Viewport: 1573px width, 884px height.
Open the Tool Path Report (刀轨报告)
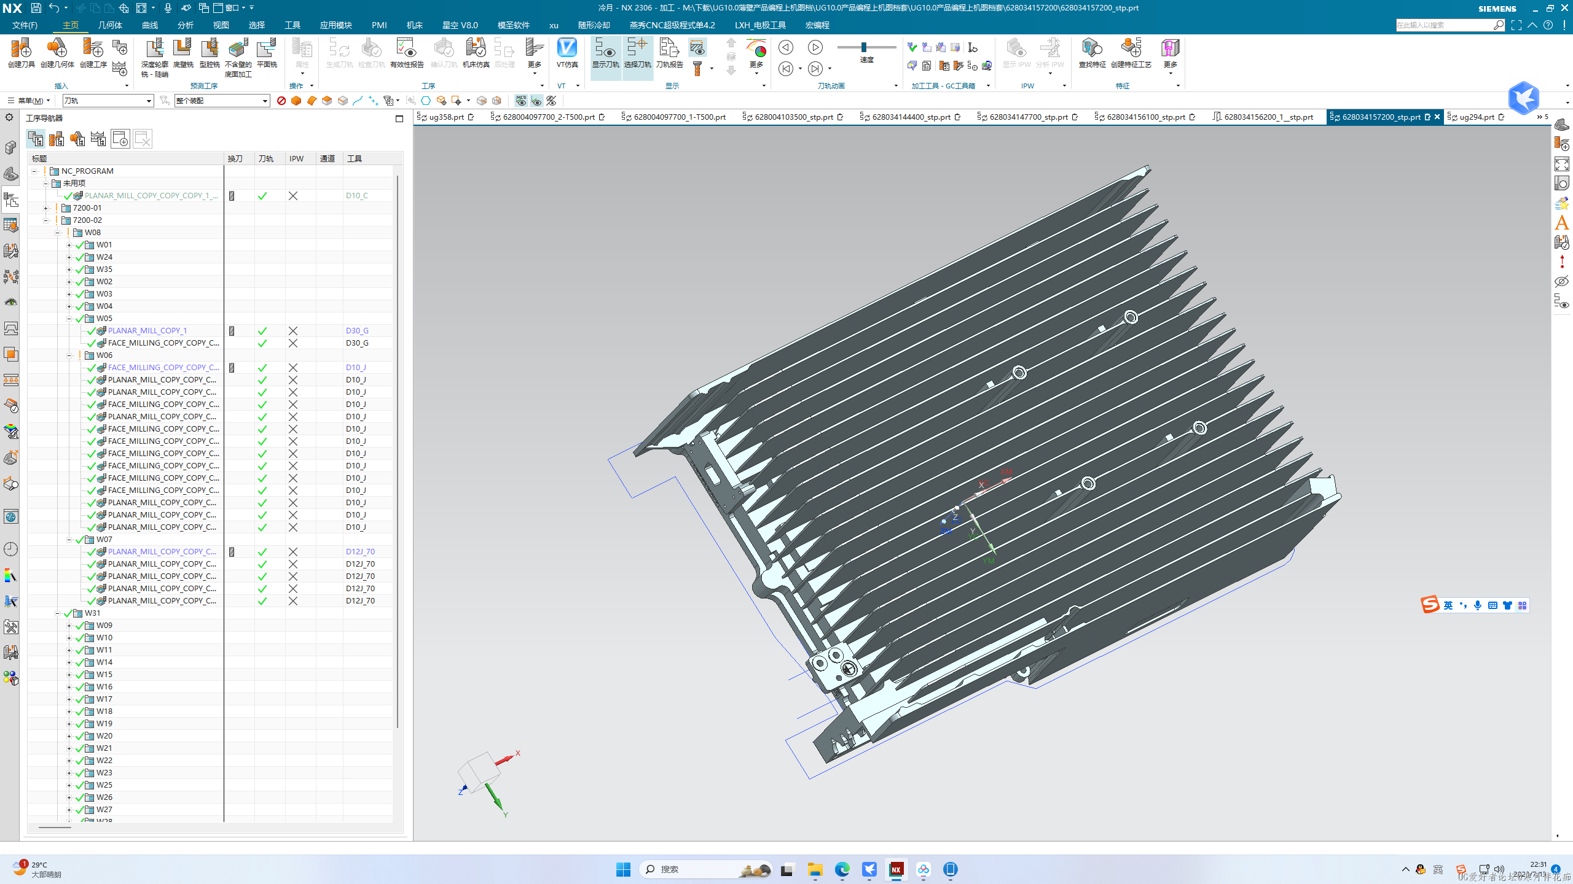[669, 53]
